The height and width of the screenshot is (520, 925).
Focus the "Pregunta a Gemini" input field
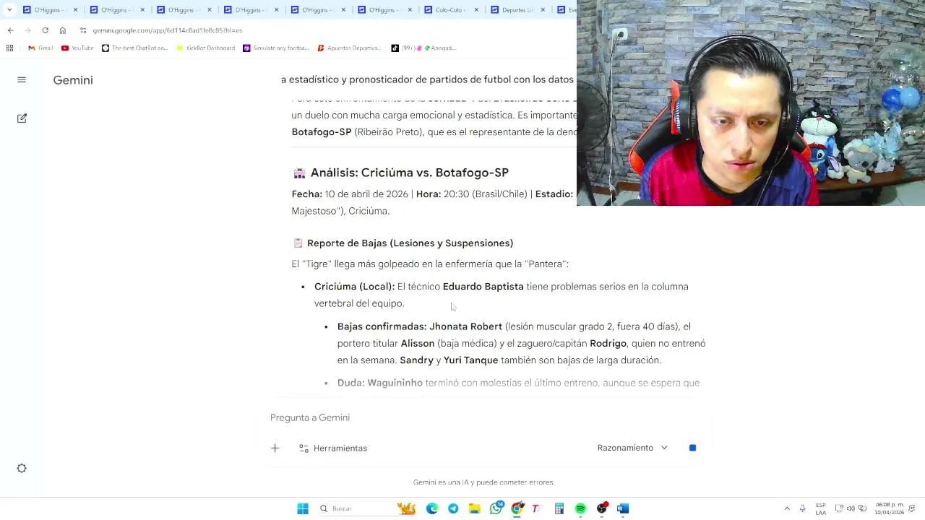(x=484, y=417)
